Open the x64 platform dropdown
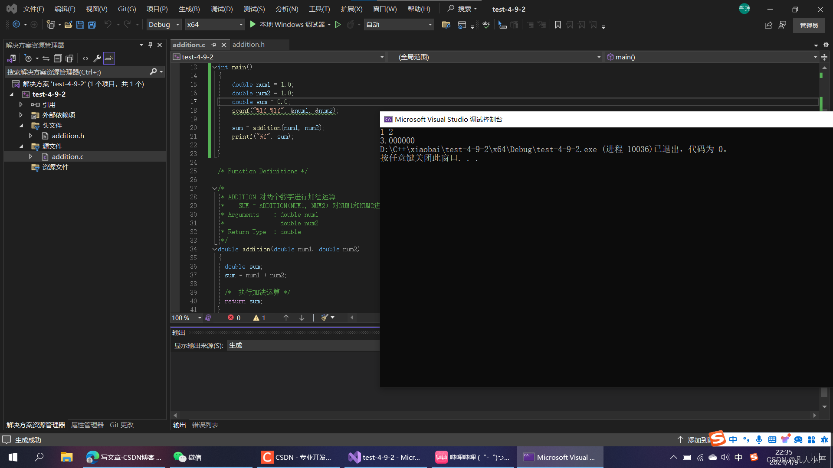Viewport: 833px width, 468px height. (214, 25)
